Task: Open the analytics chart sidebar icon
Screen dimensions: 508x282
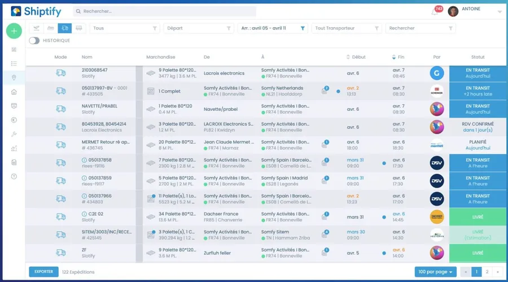Action: pyautogui.click(x=14, y=148)
